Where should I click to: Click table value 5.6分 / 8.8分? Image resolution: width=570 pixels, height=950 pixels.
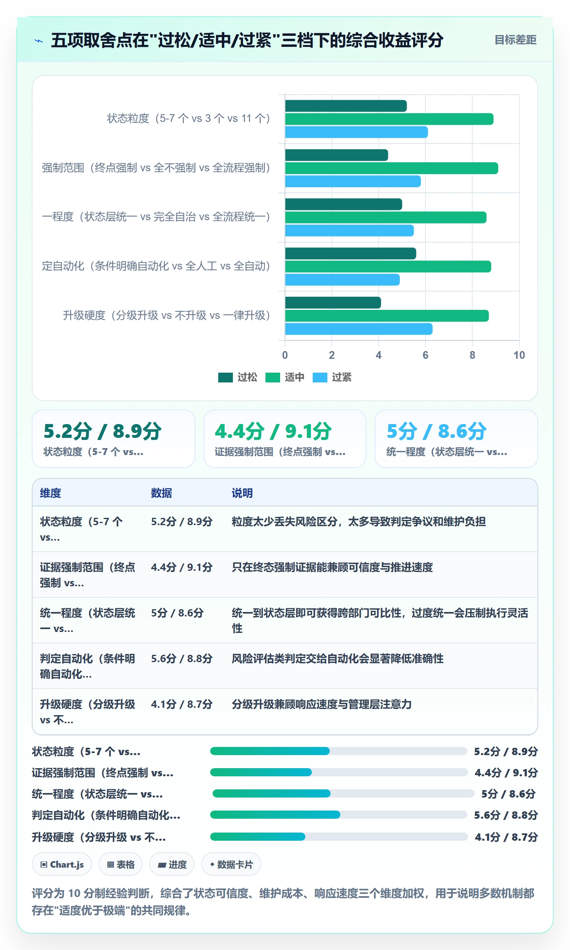182,658
